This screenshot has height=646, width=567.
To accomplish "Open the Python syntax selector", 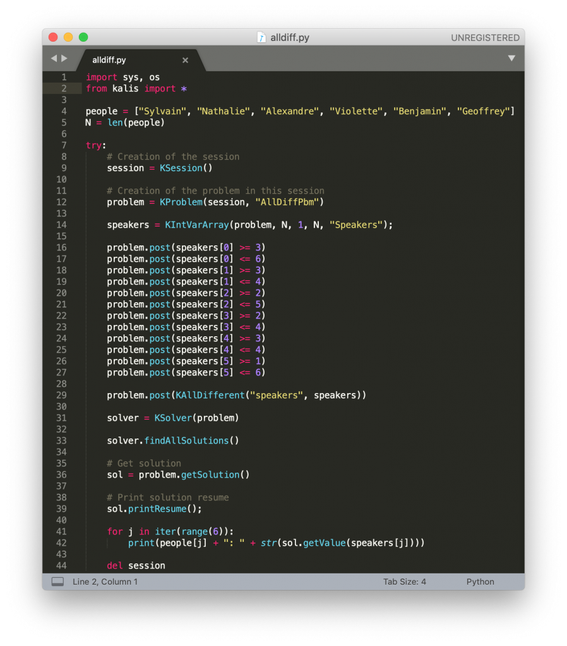I will tap(480, 582).
